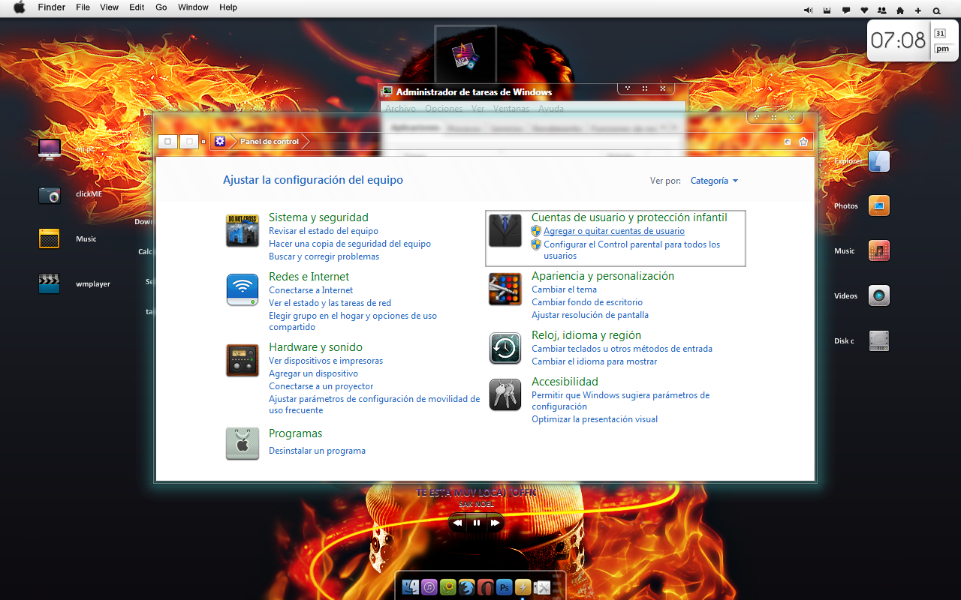
Task: Open the File menu
Action: [83, 7]
